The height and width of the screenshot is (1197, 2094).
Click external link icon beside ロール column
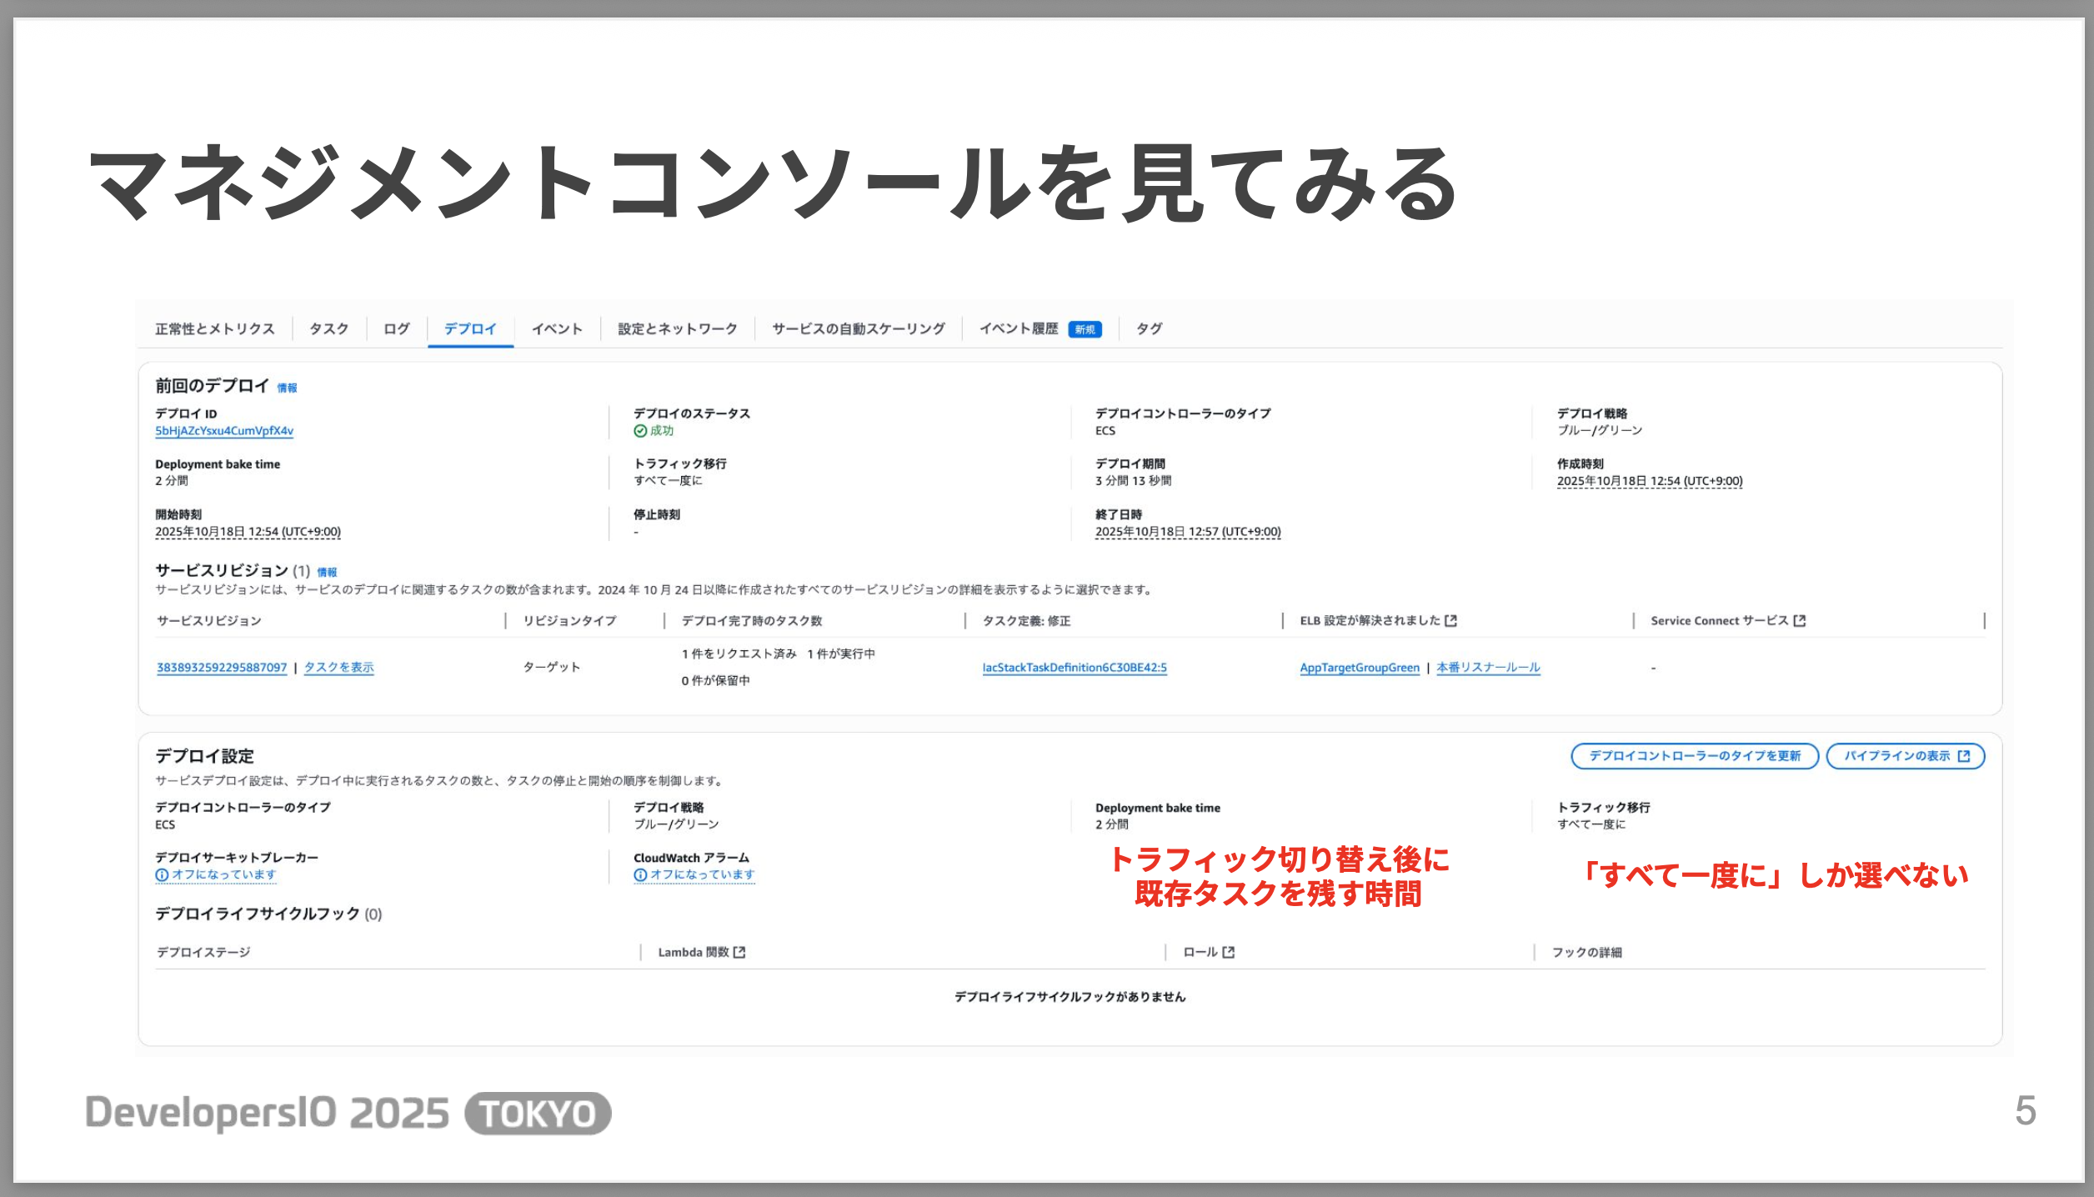(x=1228, y=952)
